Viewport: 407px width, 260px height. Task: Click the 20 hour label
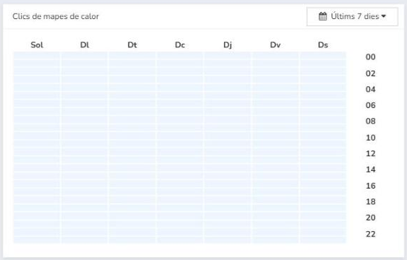pos(370,218)
